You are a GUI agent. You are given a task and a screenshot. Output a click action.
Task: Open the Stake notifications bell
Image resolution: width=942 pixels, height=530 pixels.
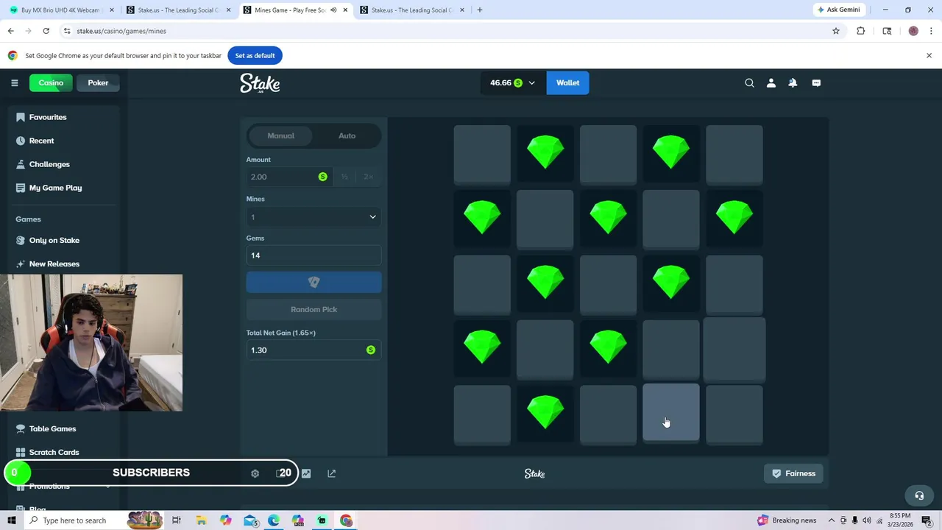pyautogui.click(x=793, y=83)
